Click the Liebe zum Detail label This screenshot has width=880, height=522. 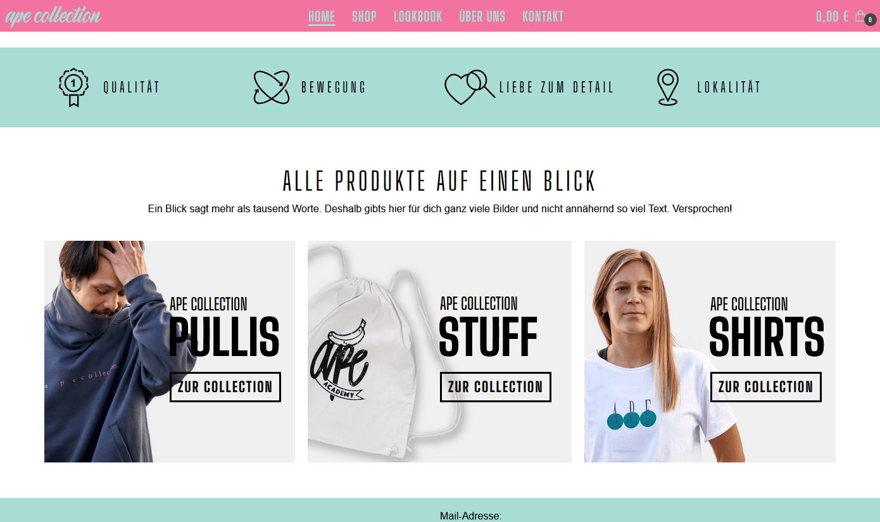pos(556,87)
